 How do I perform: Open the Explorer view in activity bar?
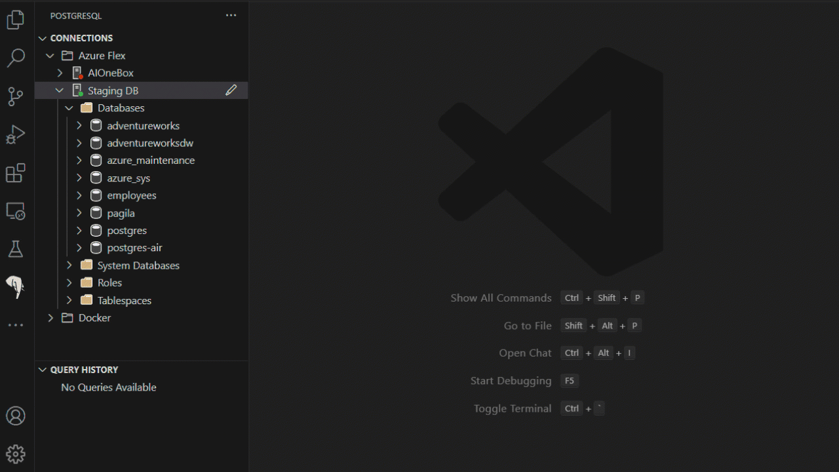point(16,20)
